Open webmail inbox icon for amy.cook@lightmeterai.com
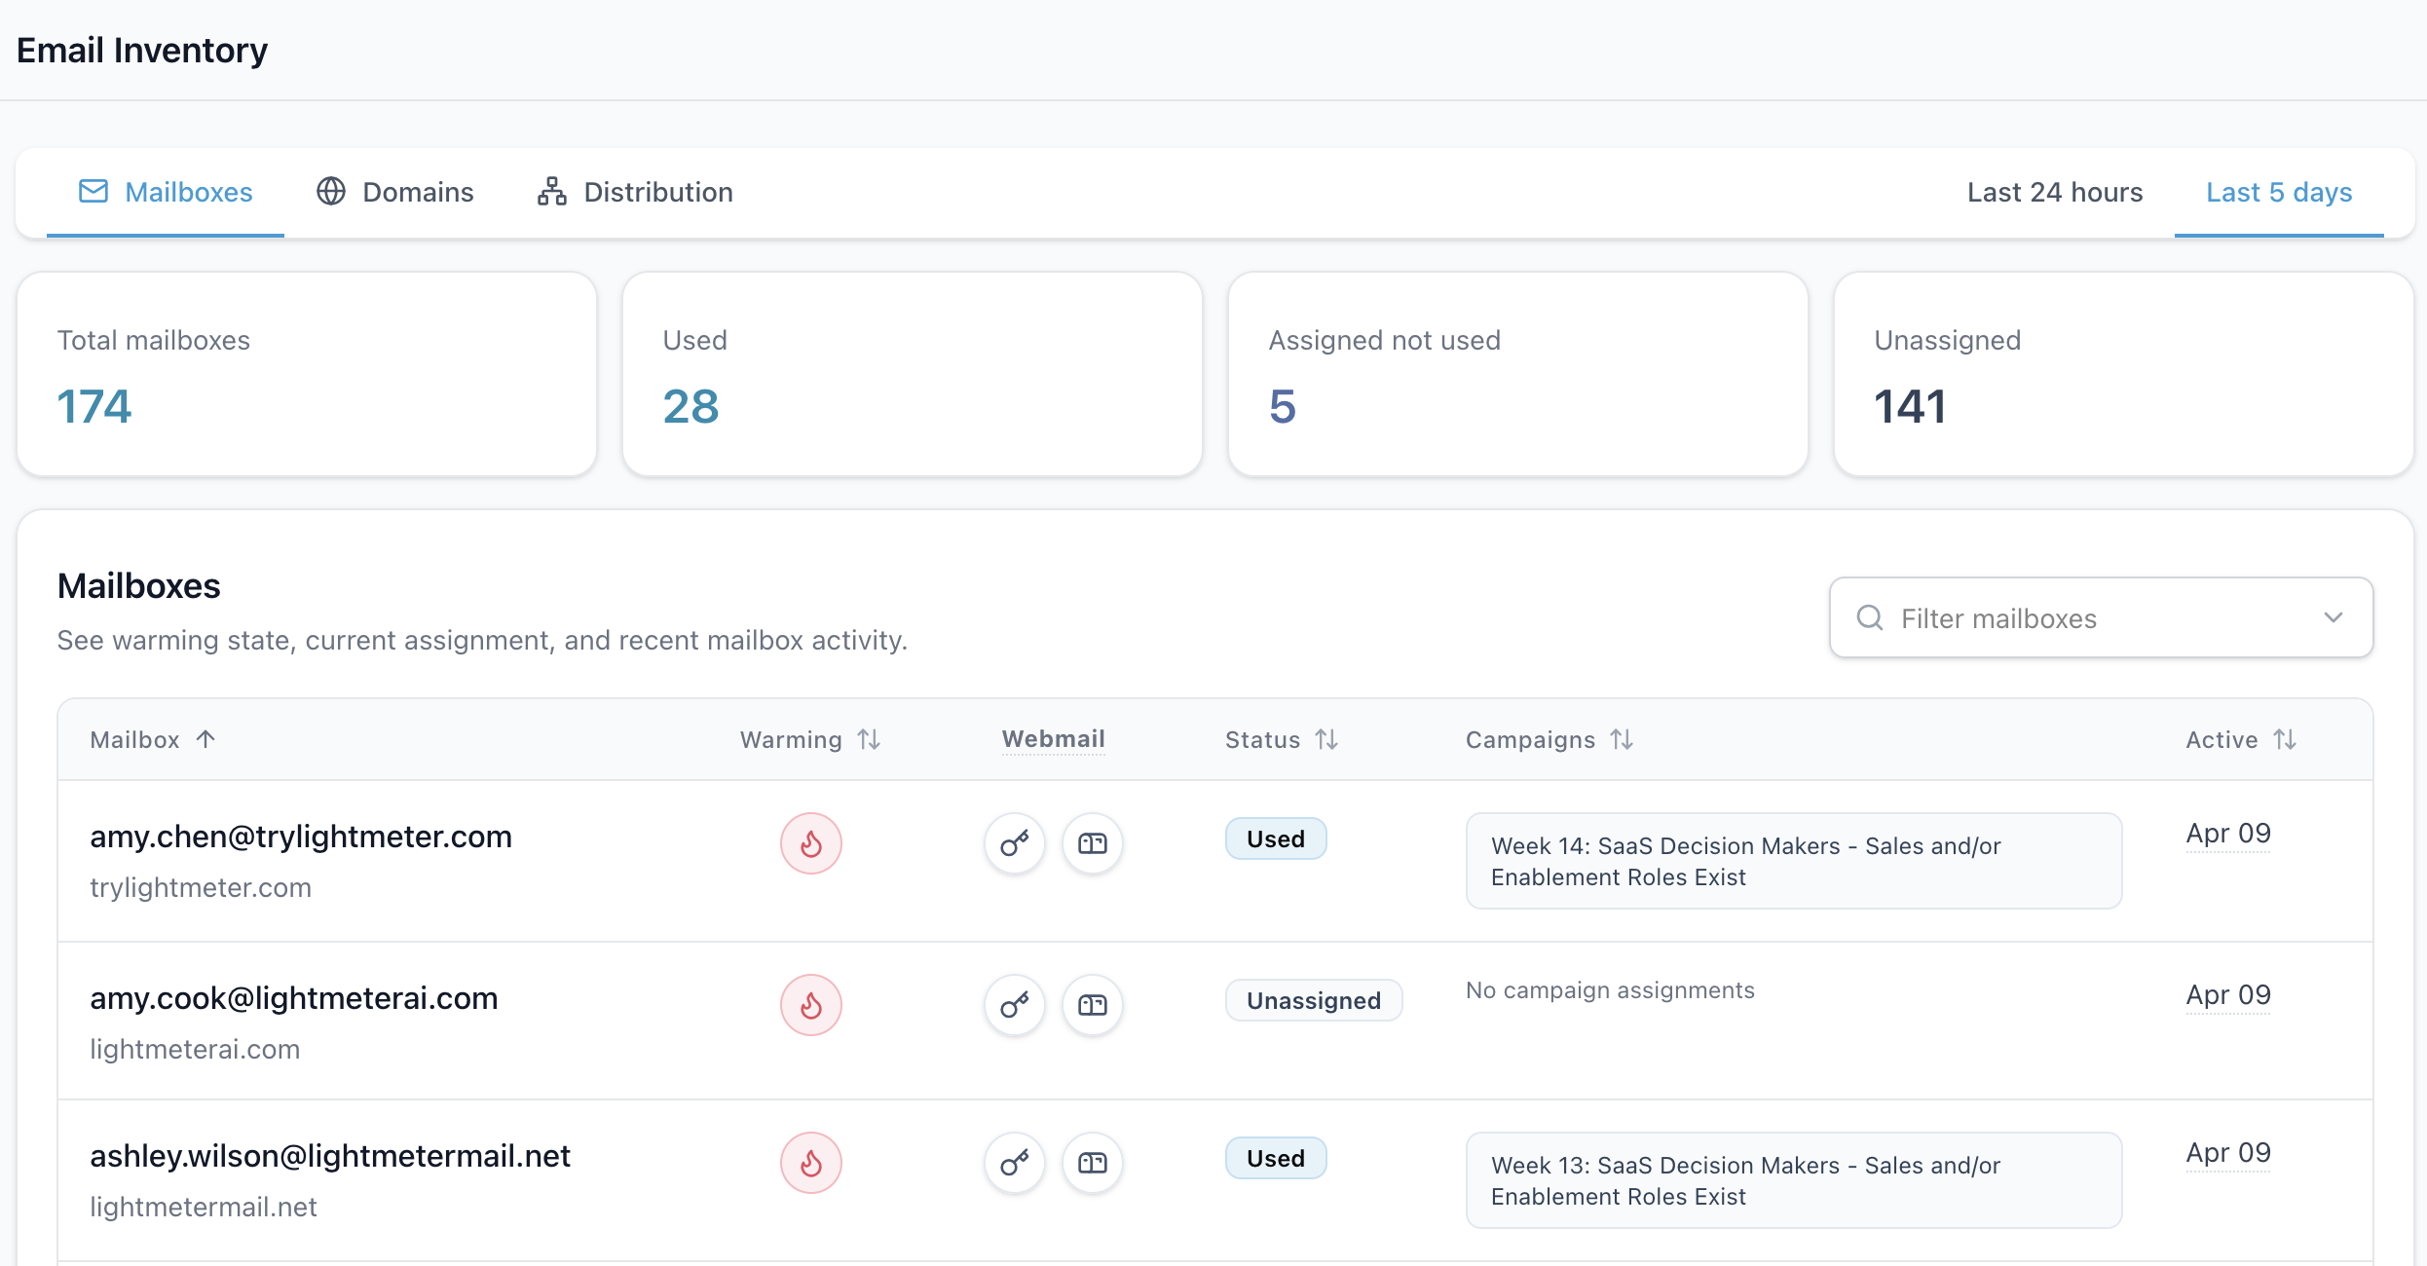The width and height of the screenshot is (2427, 1266). point(1093,1005)
